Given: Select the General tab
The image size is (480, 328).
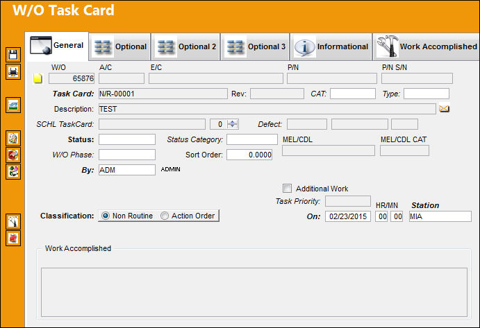Looking at the screenshot, I should tap(57, 46).
